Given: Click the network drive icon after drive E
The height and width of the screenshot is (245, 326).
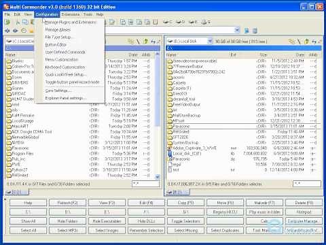Looking at the screenshot, I should coord(206,22).
